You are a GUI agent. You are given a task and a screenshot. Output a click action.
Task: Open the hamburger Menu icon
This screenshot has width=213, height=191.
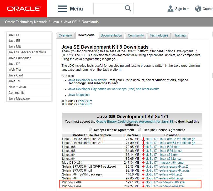coord(62,9)
